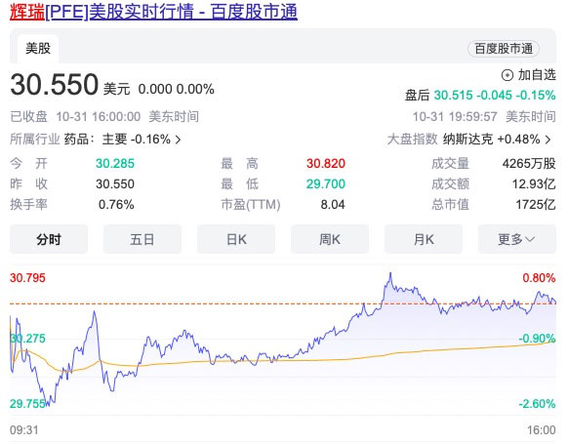Click the 30.550 current price figure
The height and width of the screenshot is (444, 568).
pyautogui.click(x=55, y=85)
